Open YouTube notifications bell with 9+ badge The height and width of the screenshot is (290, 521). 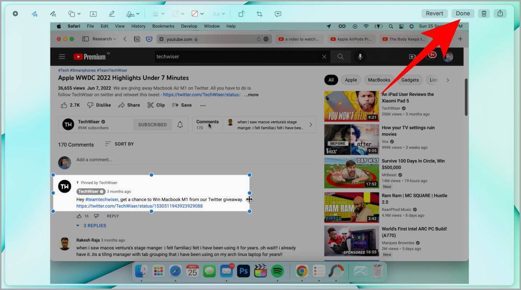click(x=431, y=56)
